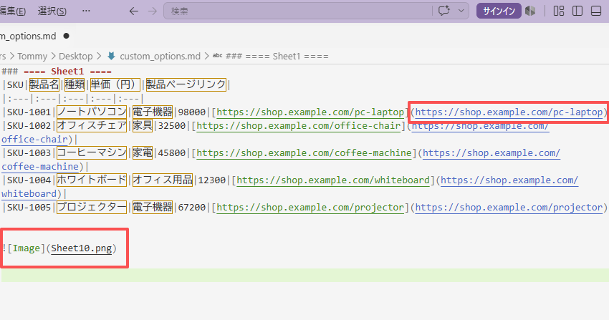Open the overflow menu (…)
Screen dimensions: 609x320
point(86,11)
